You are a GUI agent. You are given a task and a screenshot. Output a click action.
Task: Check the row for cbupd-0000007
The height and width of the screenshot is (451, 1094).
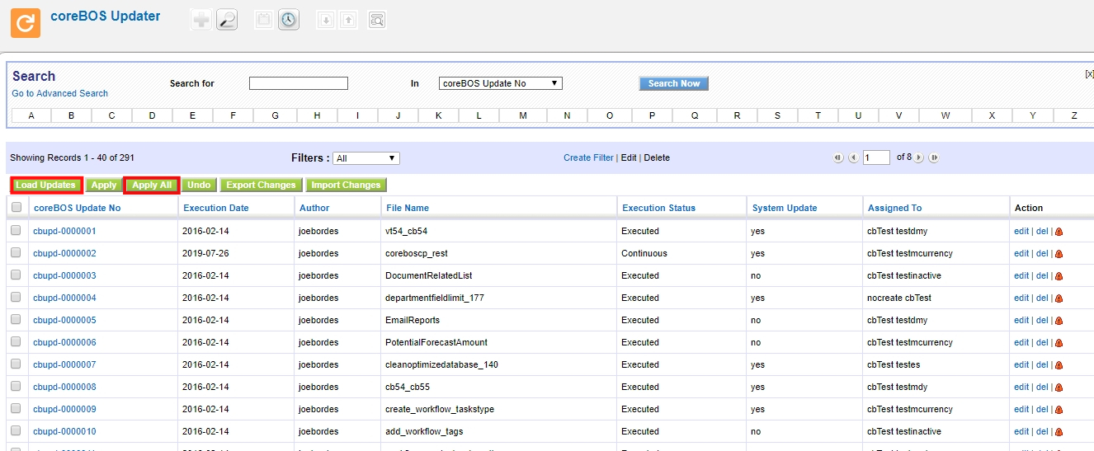point(16,364)
